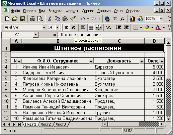The height and width of the screenshot is (135, 173).
Task: Undo the last action with the Undo arrow
Action: 83,19
